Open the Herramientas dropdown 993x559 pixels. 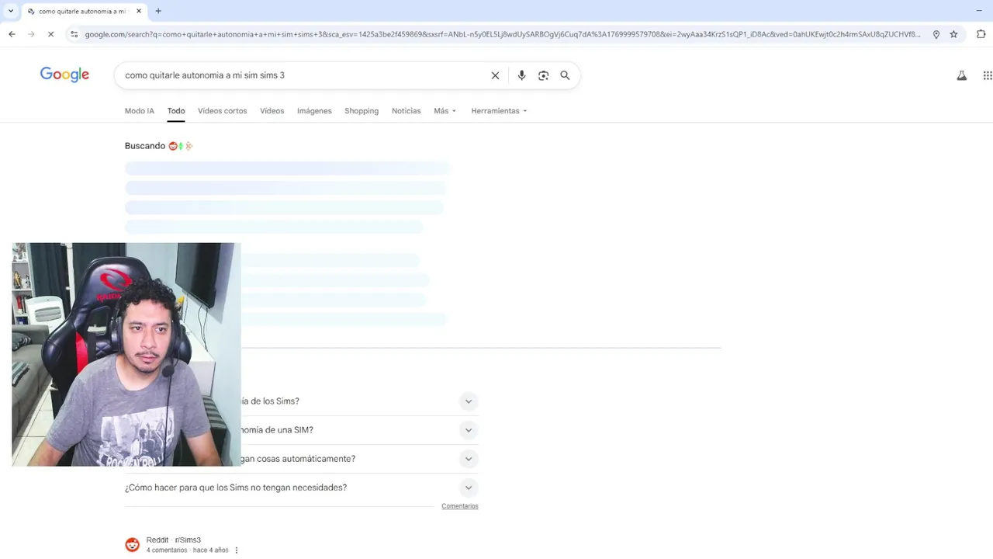click(499, 111)
